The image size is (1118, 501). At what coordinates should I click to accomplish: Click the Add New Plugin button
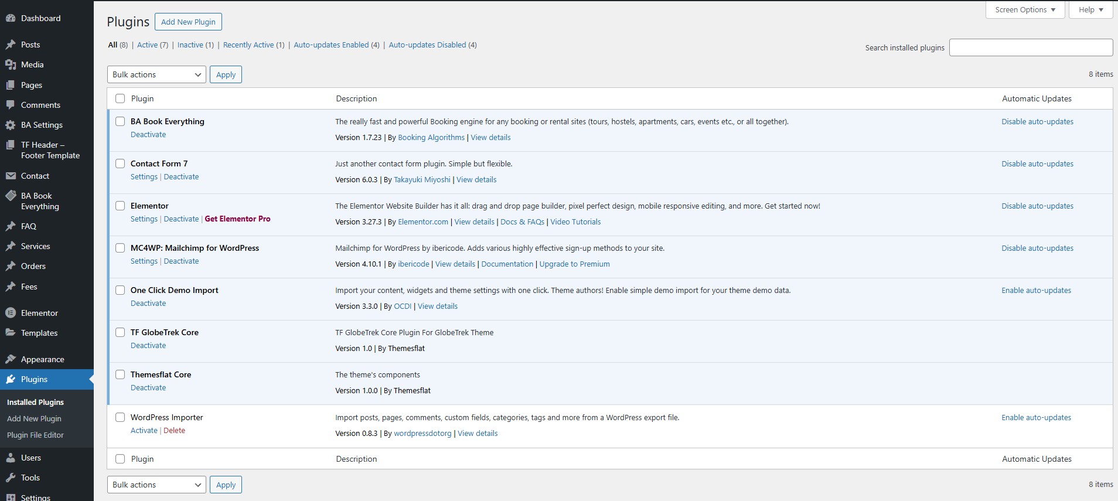[188, 22]
